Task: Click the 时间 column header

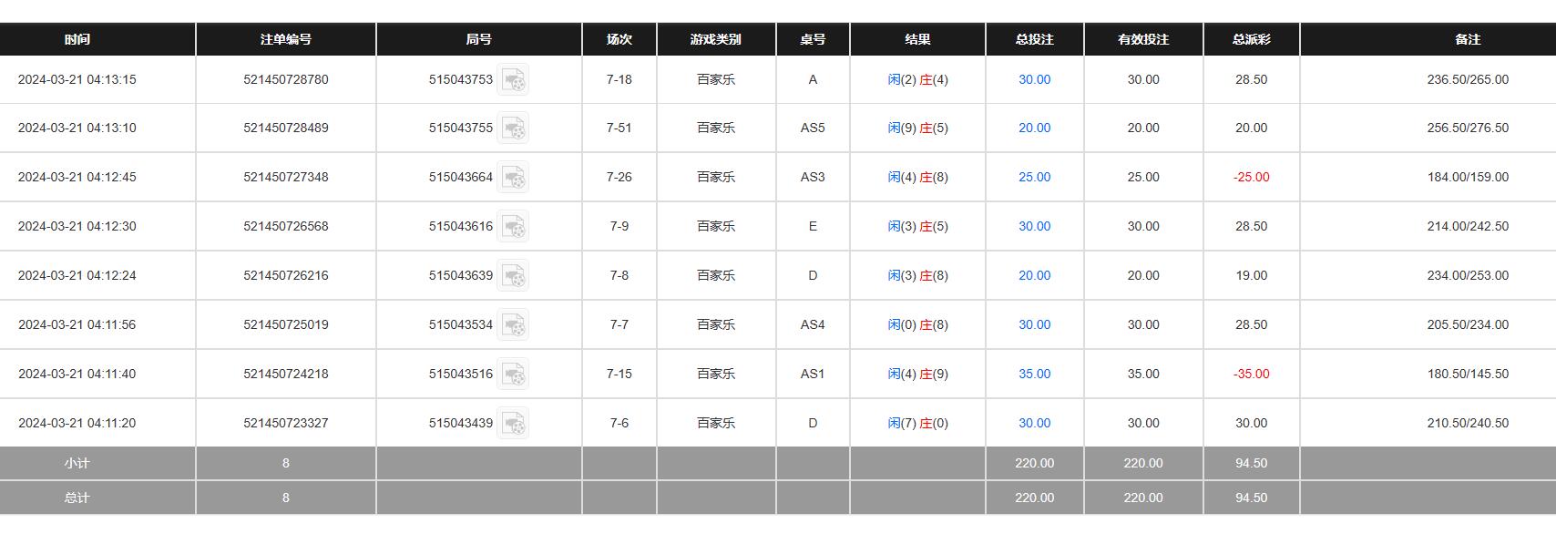Action: pos(77,40)
